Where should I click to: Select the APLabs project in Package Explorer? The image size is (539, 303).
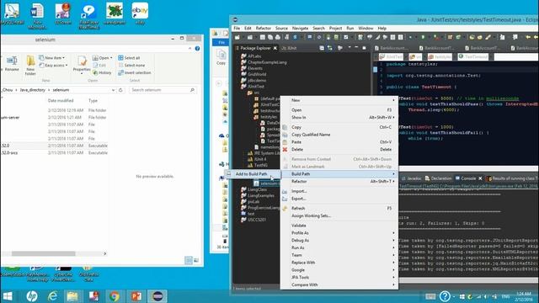pos(251,56)
